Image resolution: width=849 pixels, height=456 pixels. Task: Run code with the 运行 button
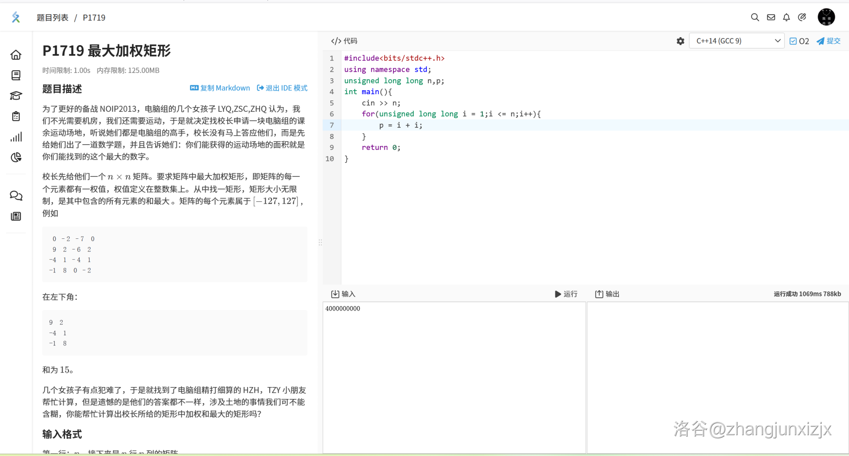point(566,294)
